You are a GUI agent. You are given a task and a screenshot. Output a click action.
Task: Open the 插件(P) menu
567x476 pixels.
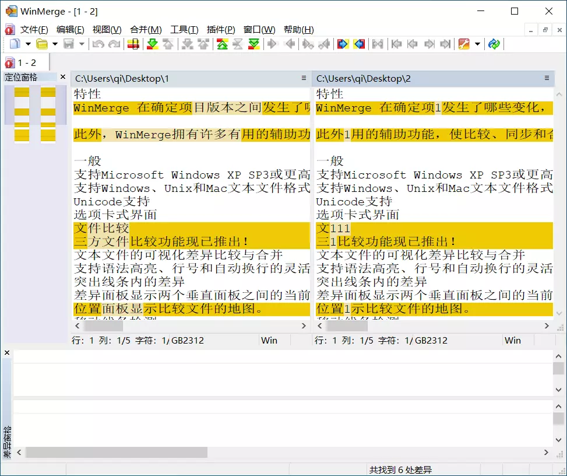[221, 30]
